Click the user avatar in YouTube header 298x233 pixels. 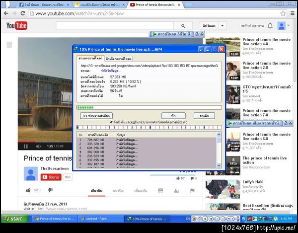pos(282,26)
